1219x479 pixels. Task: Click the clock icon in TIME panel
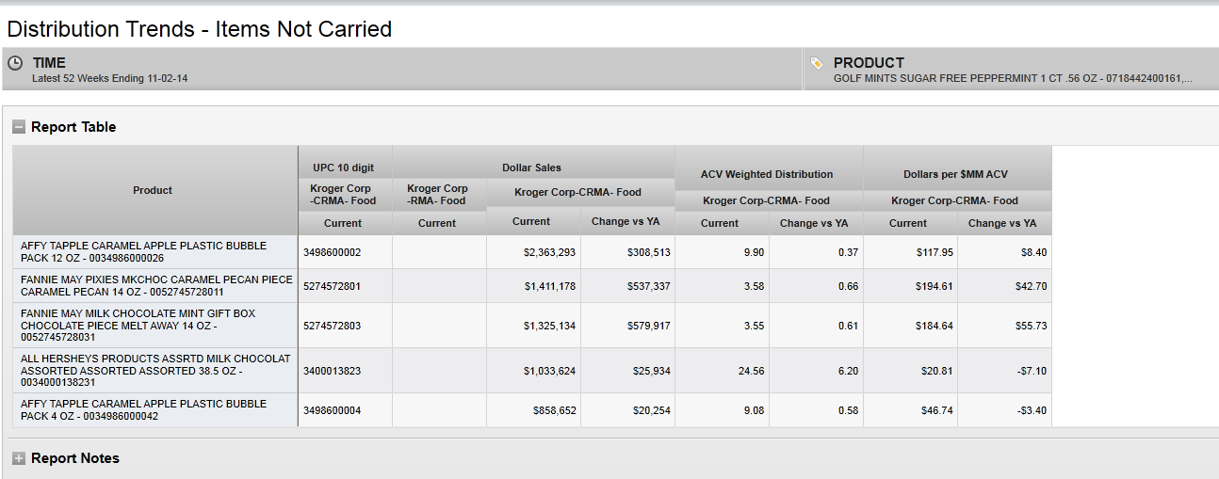[x=15, y=63]
